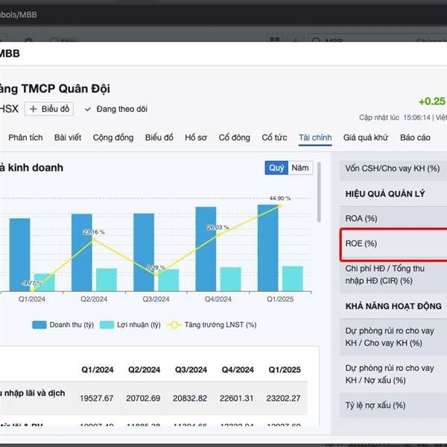Toggle Lợi nhuận (tỷ) legend series
Image resolution: width=447 pixels, height=447 pixels.
pos(130,325)
